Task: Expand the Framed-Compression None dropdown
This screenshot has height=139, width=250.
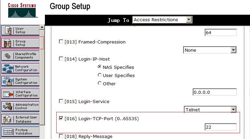Action: click(210, 50)
